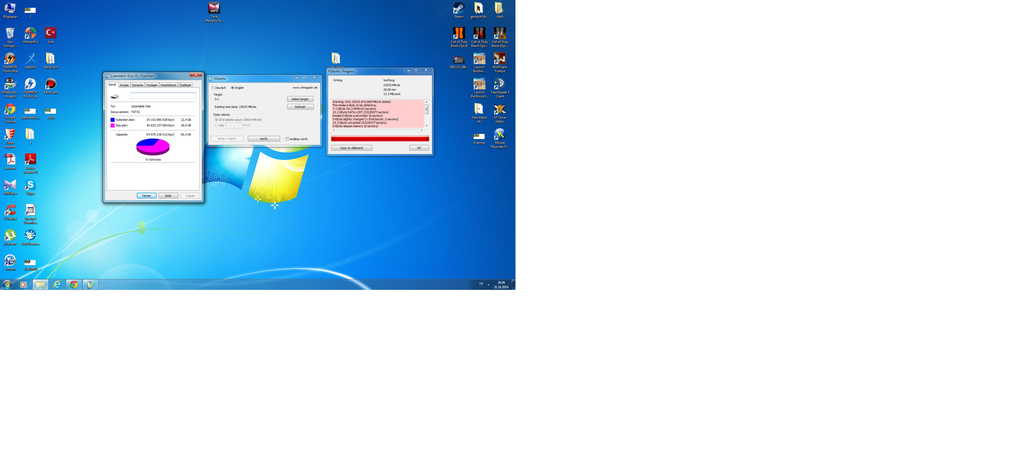Image resolution: width=1024 pixels, height=467 pixels.
Task: Launch Internet Download Manager shortcut
Action: 30,213
